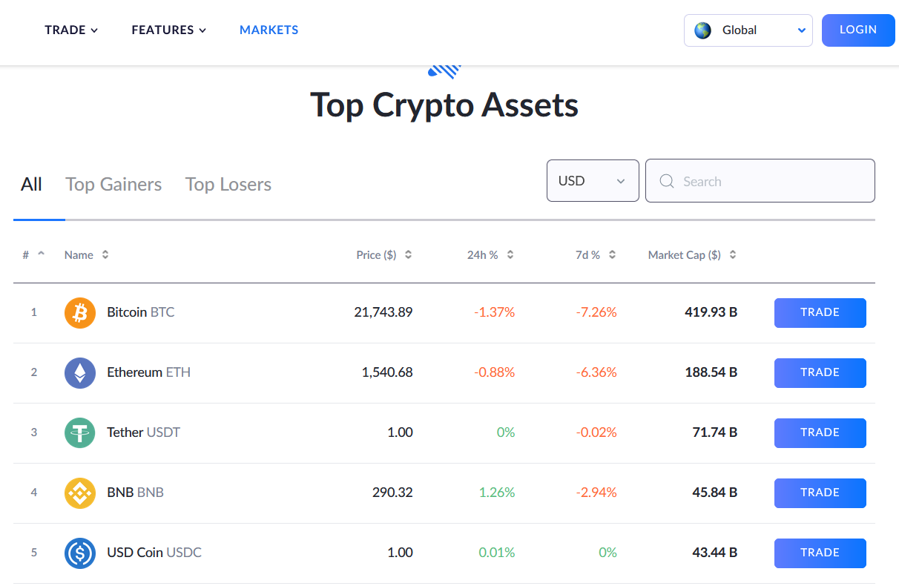Open the TRADE dropdown menu

click(x=71, y=30)
